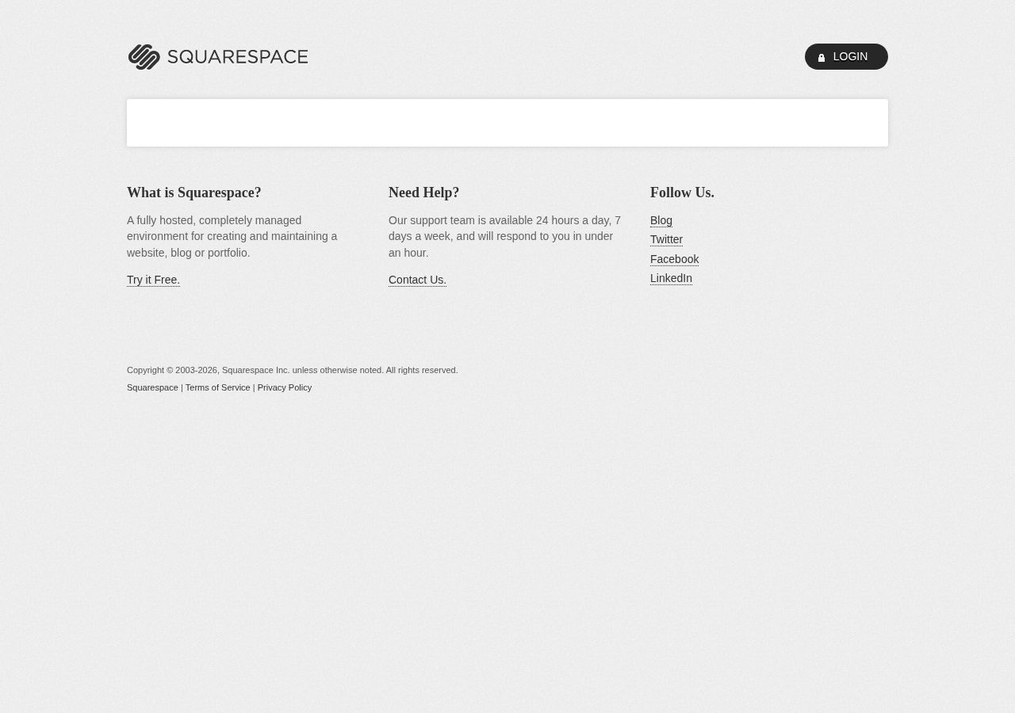Go to the Facebook link
Screen dimensions: 1015x713
pyautogui.click(x=674, y=259)
